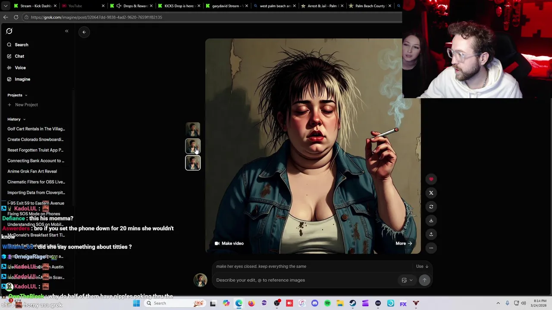Open Chat in the Grok sidebar
552x310 pixels.
coord(16,56)
